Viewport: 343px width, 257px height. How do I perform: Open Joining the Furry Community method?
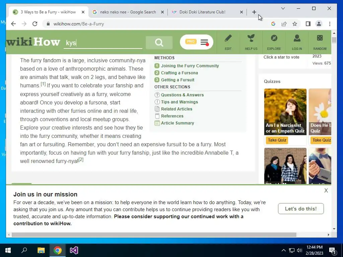(190, 66)
